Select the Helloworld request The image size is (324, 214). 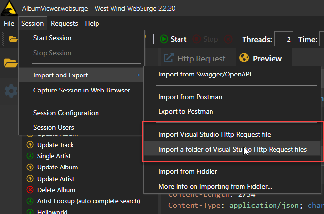click(x=52, y=212)
